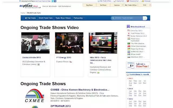Screen dimensions: 173x108
Task: Go to Fair Home in the blue bar
Action: [30, 18]
